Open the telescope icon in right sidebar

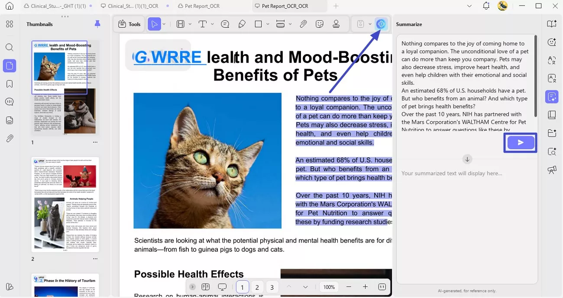point(552,170)
